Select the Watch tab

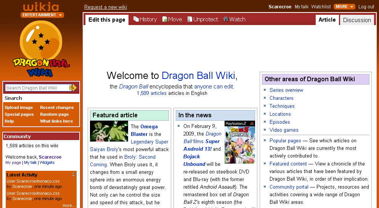coord(234,19)
